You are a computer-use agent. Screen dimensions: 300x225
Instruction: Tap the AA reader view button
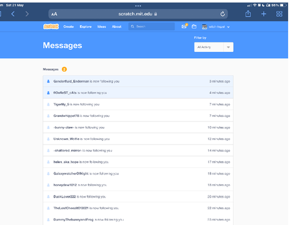54,14
